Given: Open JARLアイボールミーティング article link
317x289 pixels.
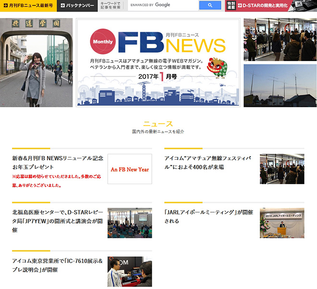Looking at the screenshot, I should click(x=208, y=216).
